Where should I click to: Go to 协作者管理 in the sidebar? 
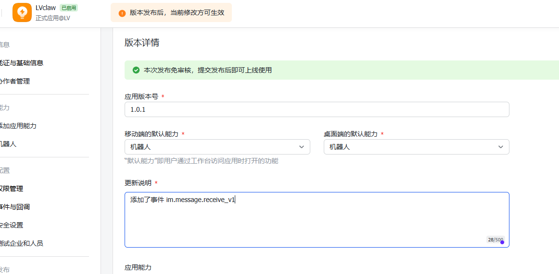[15, 81]
